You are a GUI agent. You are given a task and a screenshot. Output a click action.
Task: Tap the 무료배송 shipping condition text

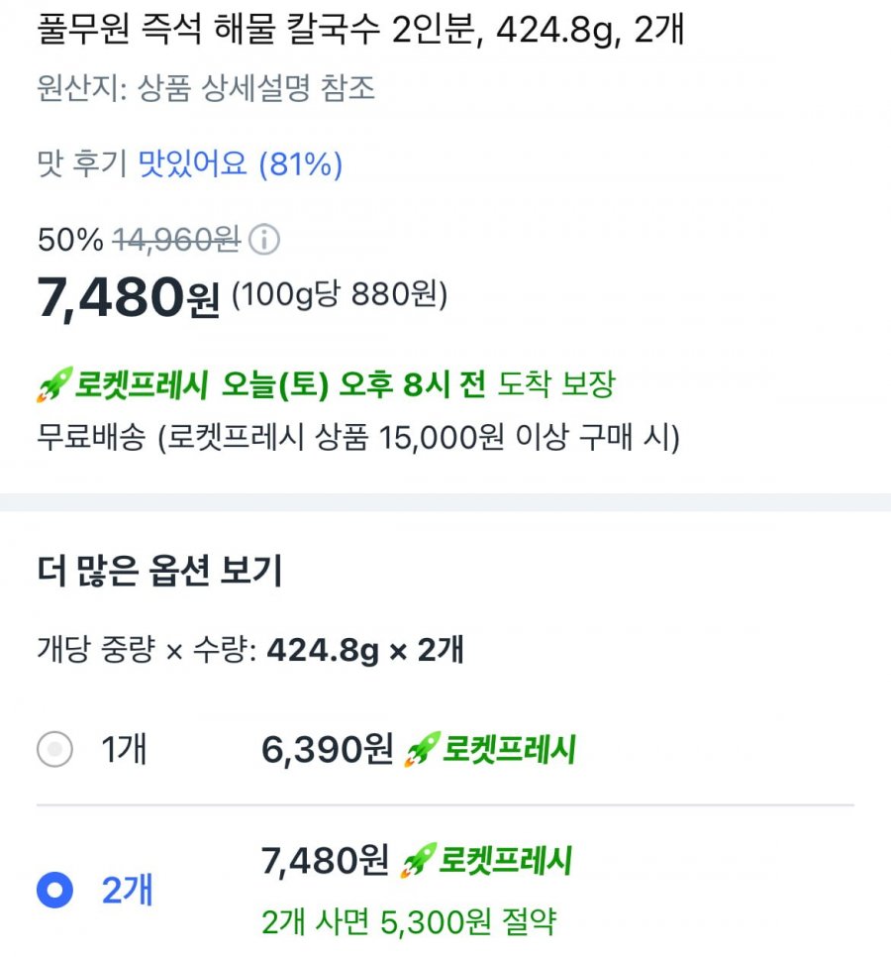(358, 438)
